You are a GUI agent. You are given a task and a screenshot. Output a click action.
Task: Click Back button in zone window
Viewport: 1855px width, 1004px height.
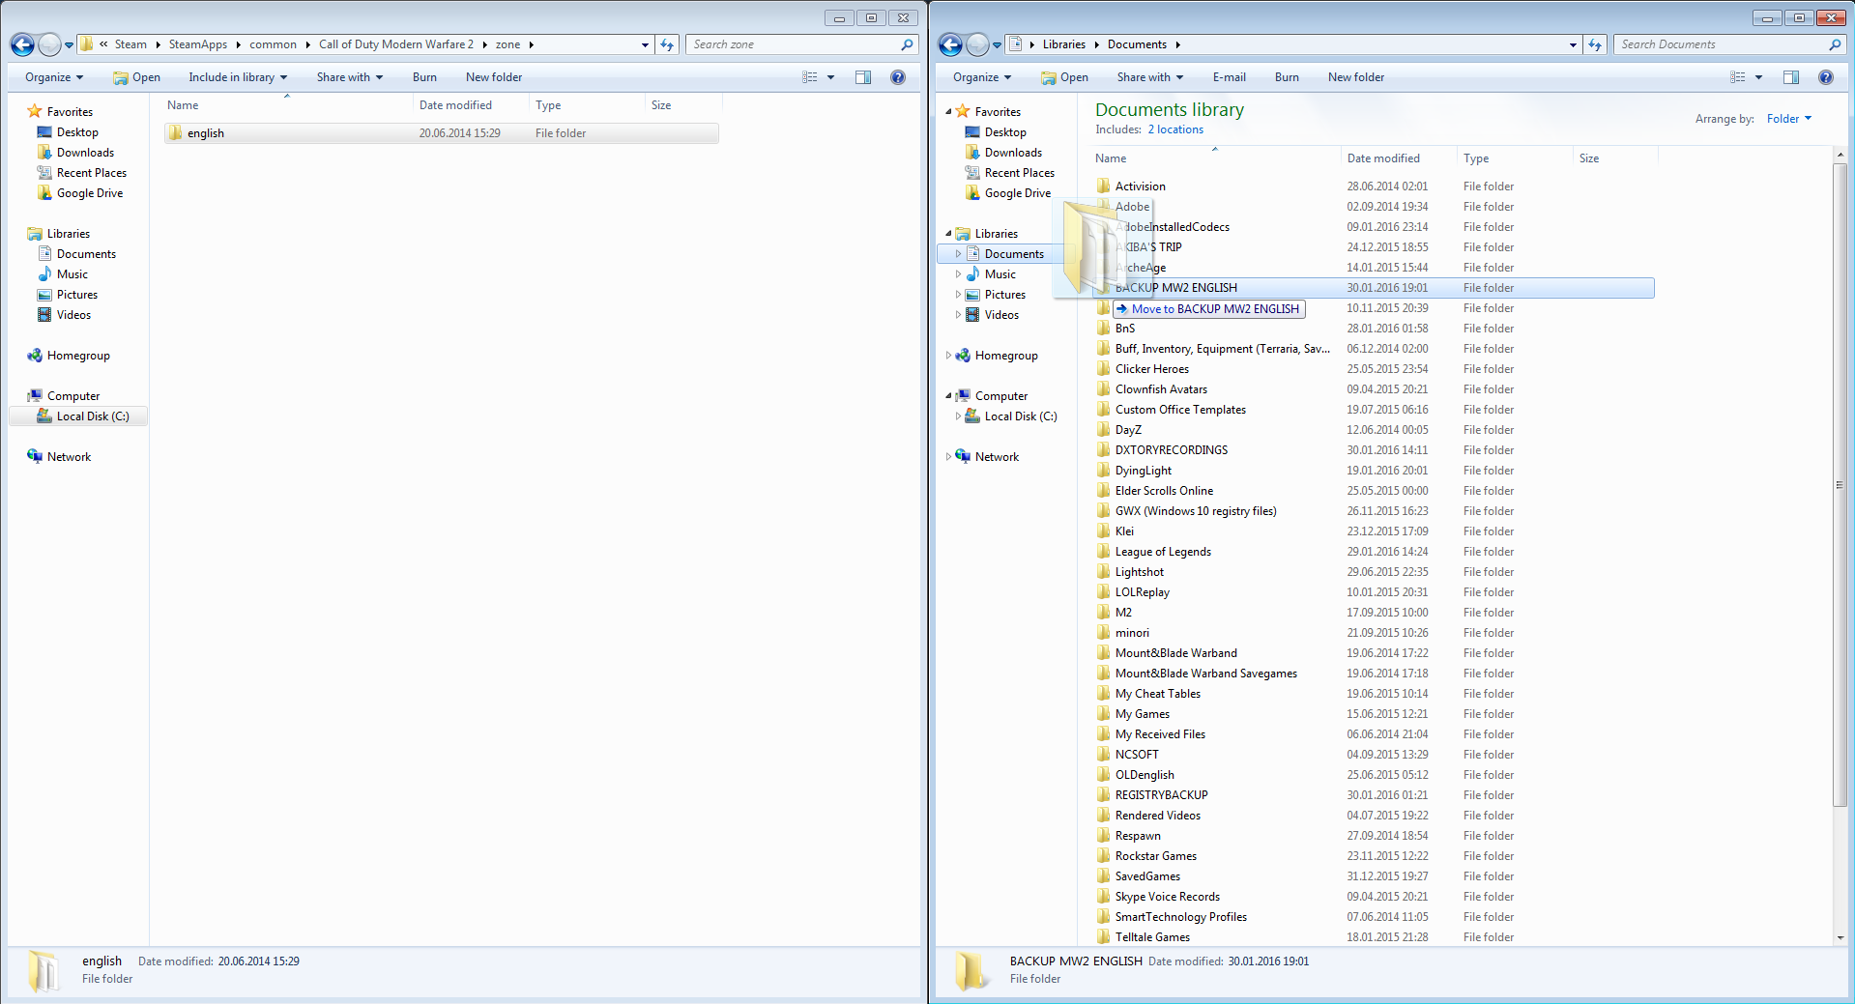coord(22,44)
